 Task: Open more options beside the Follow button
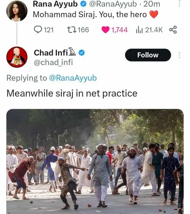click(x=179, y=55)
